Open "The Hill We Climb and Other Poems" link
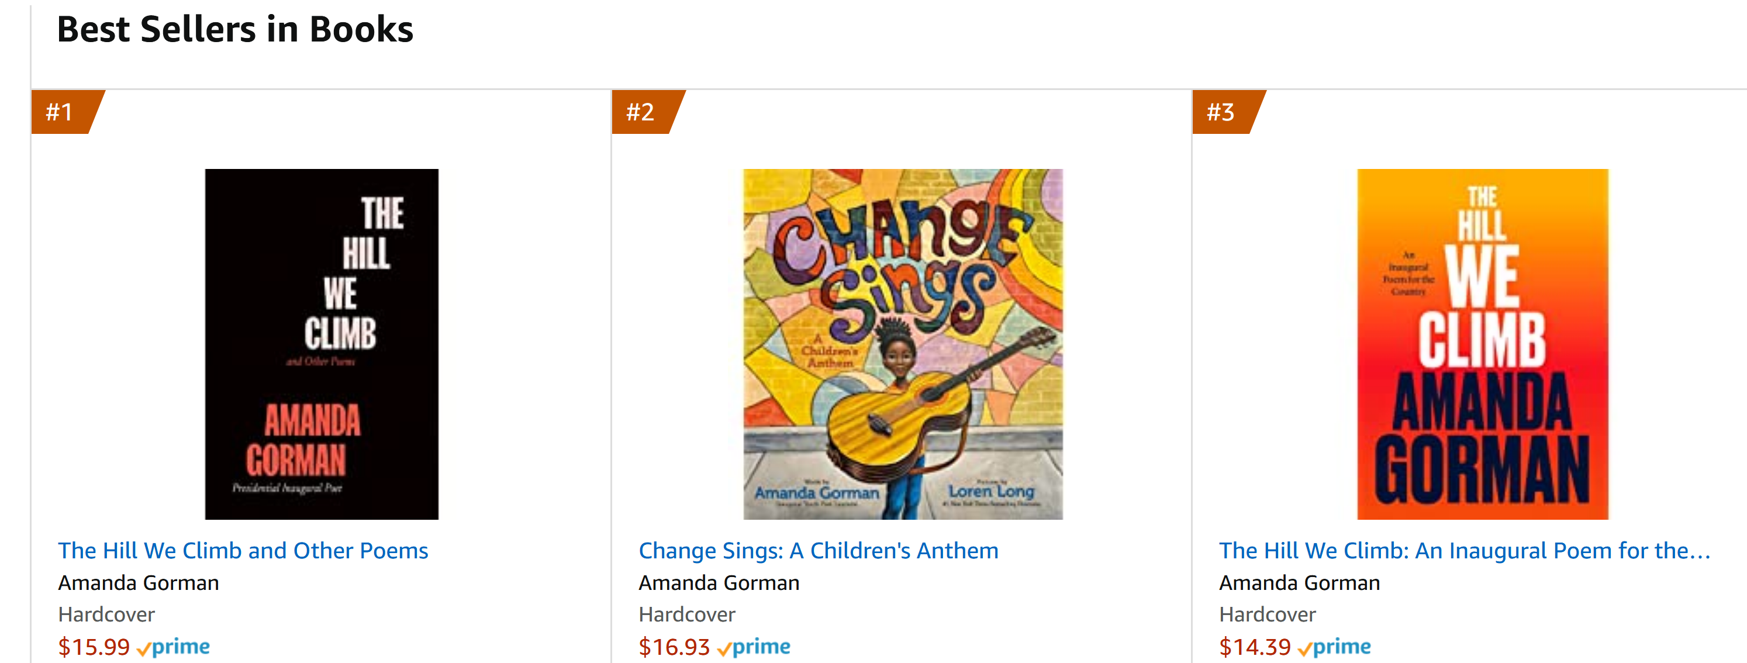This screenshot has height=663, width=1747. [243, 551]
